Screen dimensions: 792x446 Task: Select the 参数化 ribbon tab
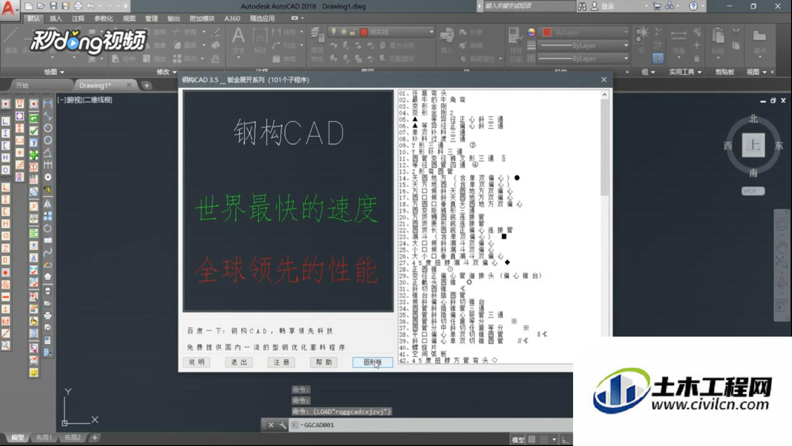[x=104, y=18]
